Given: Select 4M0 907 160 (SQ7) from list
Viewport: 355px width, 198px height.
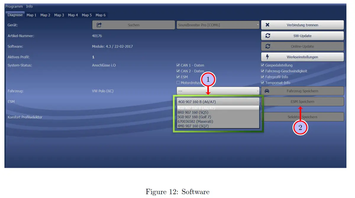Looking at the screenshot, I should tap(218, 126).
